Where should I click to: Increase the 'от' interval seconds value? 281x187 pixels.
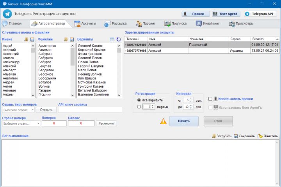point(191,99)
